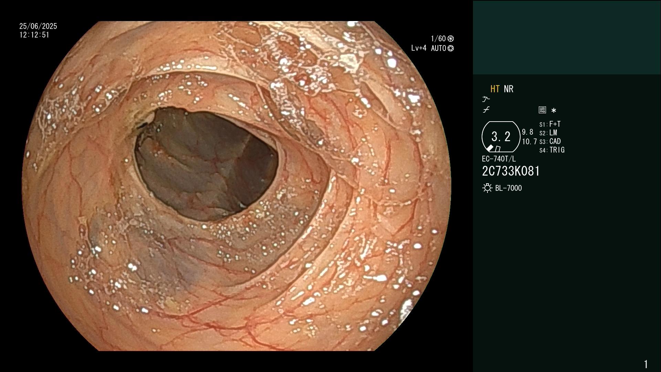Viewport: 661px width, 372px height.
Task: Click the asterisk indicator icon
Action: pyautogui.click(x=554, y=110)
